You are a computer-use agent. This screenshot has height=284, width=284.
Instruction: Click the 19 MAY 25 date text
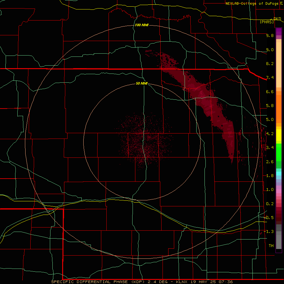[204, 282]
